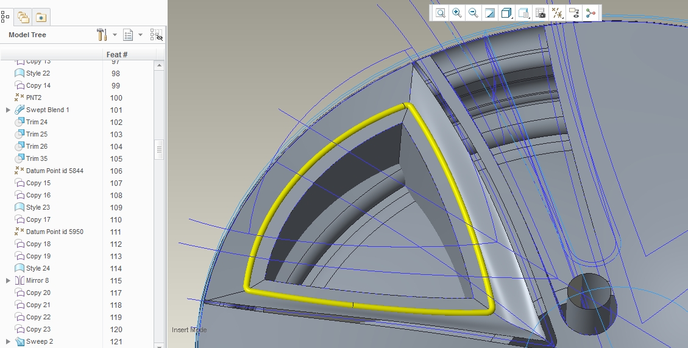Select the Copy 19 tree item
Image resolution: width=688 pixels, height=348 pixels.
38,256
